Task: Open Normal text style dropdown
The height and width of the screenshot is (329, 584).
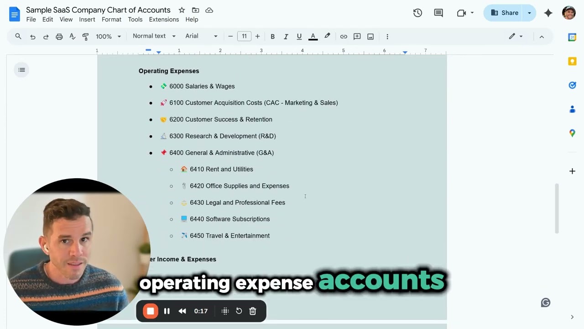Action: pyautogui.click(x=154, y=36)
